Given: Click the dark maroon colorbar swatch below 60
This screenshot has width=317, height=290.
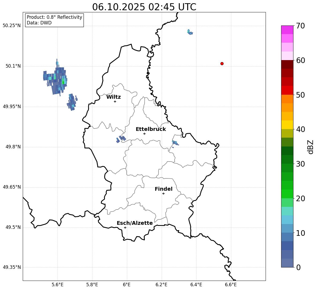Looking at the screenshot, I should 287,64.
